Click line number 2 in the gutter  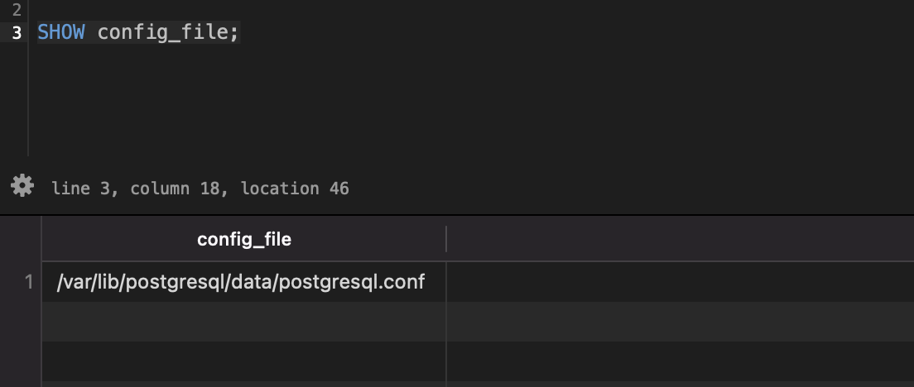click(17, 10)
